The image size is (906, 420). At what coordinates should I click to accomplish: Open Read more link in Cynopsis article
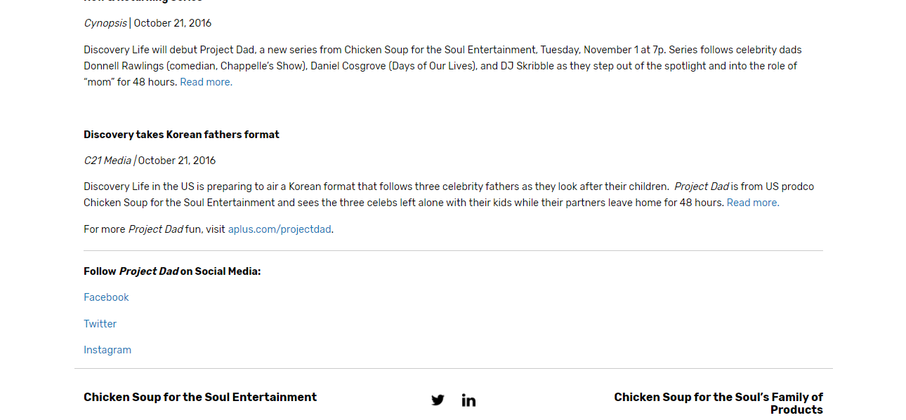click(x=206, y=82)
